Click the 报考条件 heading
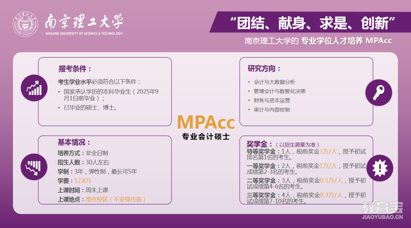This screenshot has height=228, width=411. [x=75, y=69]
